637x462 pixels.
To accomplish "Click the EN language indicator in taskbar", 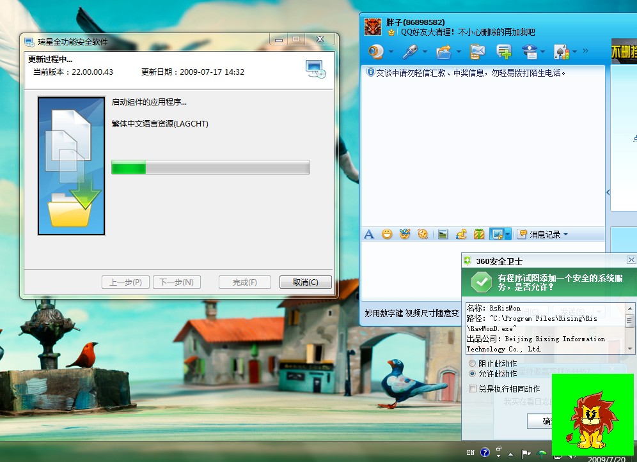I will tap(471, 452).
